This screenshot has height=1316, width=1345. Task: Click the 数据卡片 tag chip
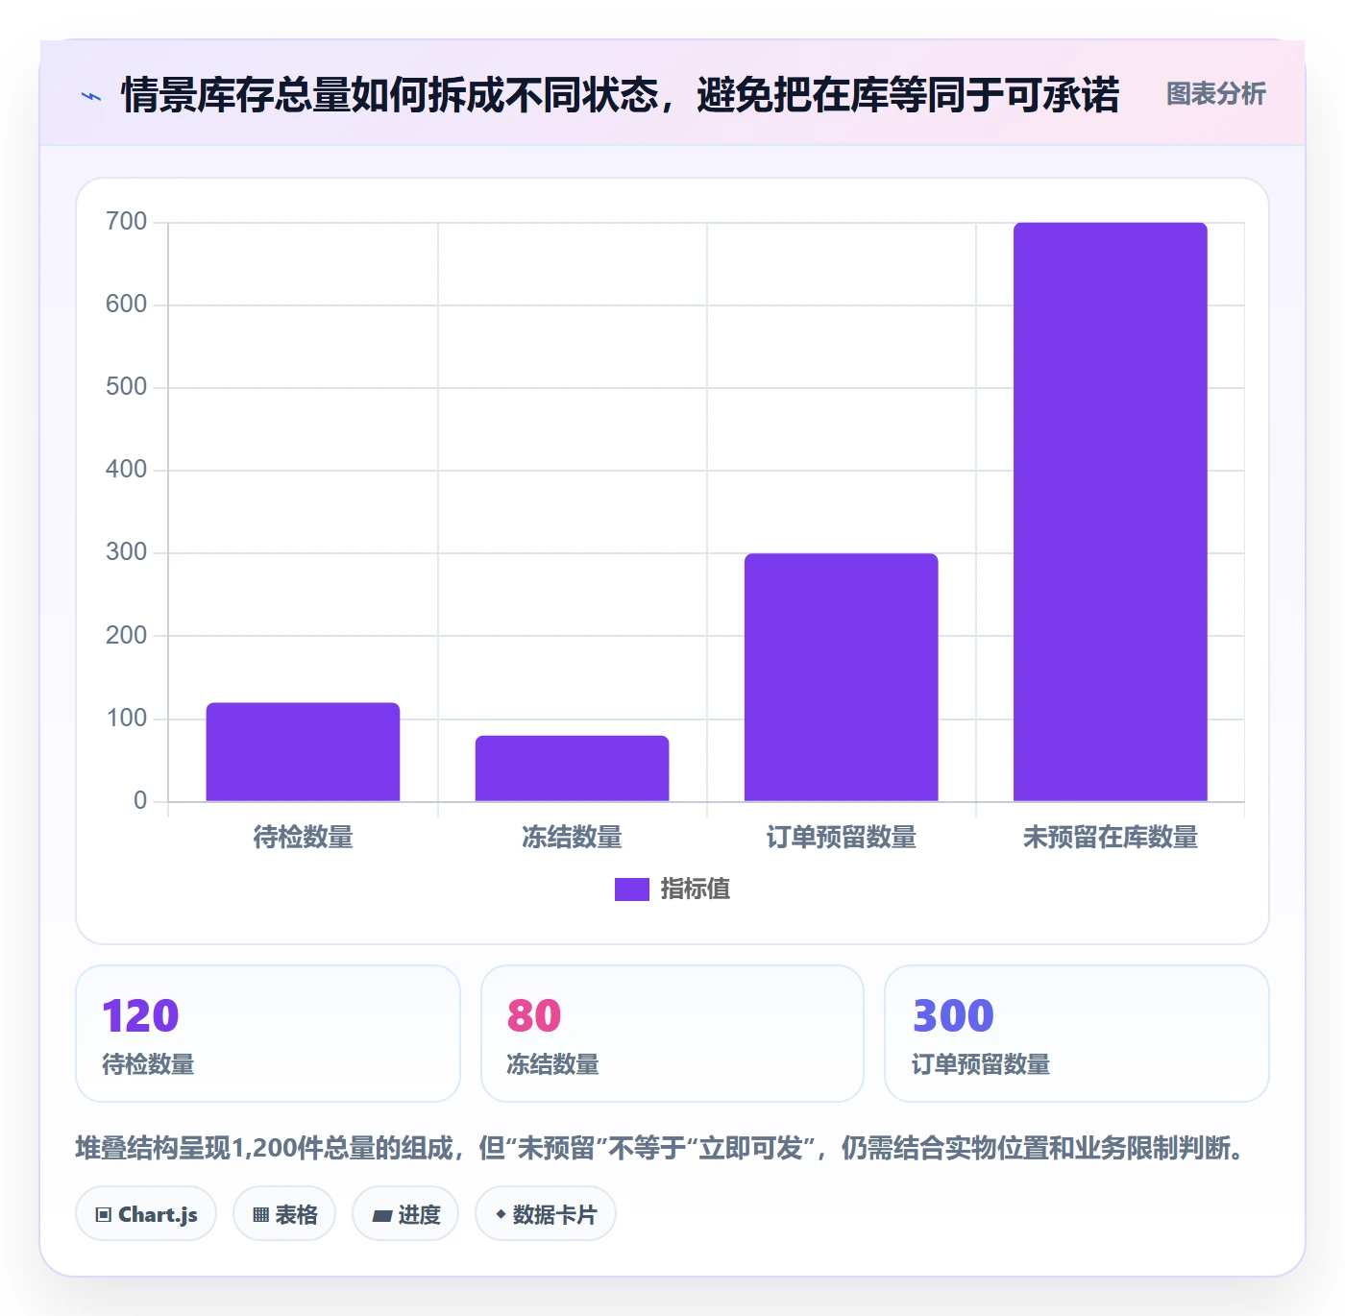point(546,1214)
